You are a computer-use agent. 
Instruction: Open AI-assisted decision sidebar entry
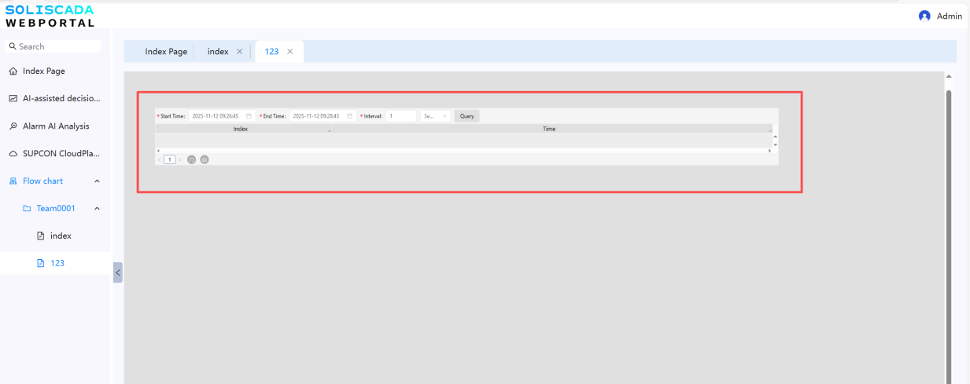[55, 98]
